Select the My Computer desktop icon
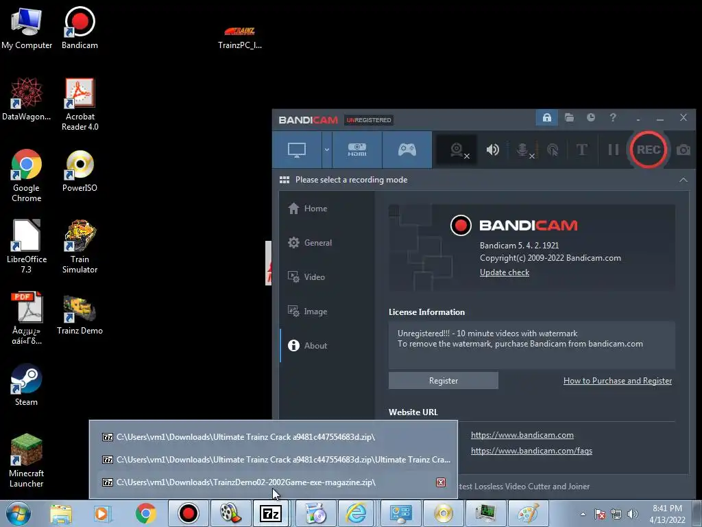The width and height of the screenshot is (702, 527). click(x=27, y=27)
